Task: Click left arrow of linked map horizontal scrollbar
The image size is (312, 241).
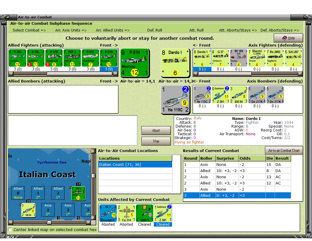Action: tap(11, 222)
